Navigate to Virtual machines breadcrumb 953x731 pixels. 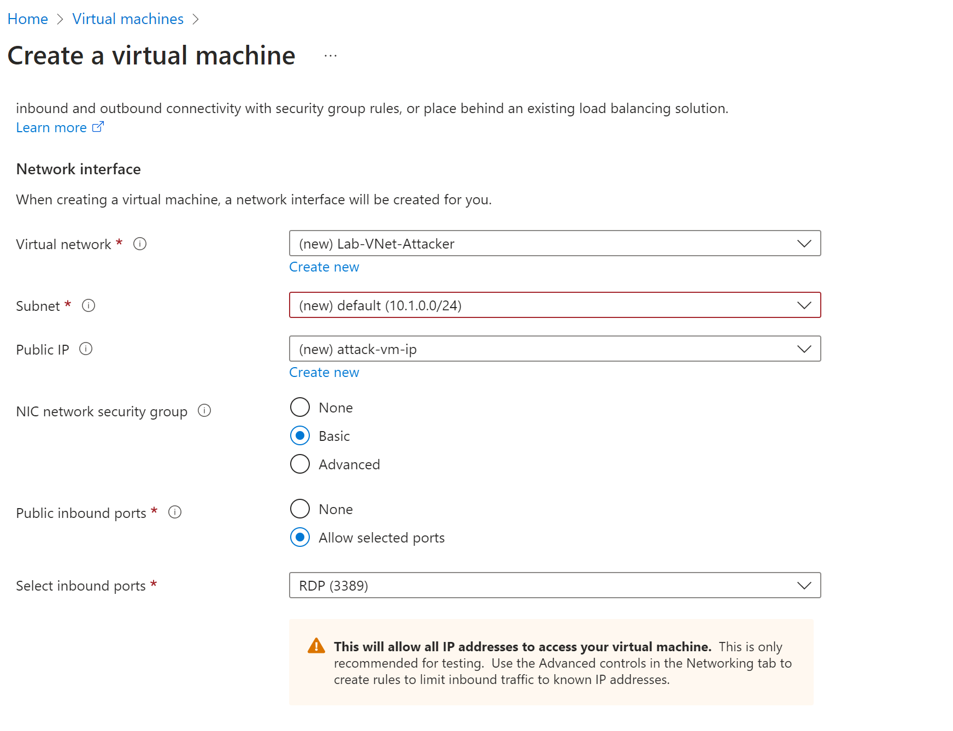[x=128, y=19]
